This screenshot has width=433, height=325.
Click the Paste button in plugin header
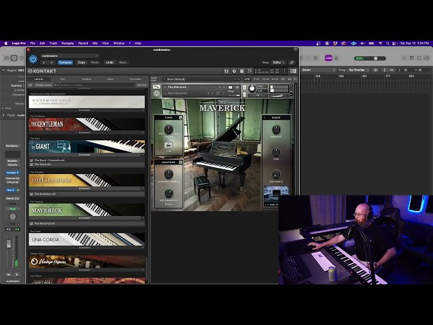[95, 62]
